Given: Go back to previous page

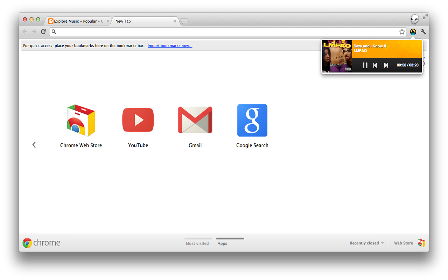Looking at the screenshot, I should coord(24,32).
